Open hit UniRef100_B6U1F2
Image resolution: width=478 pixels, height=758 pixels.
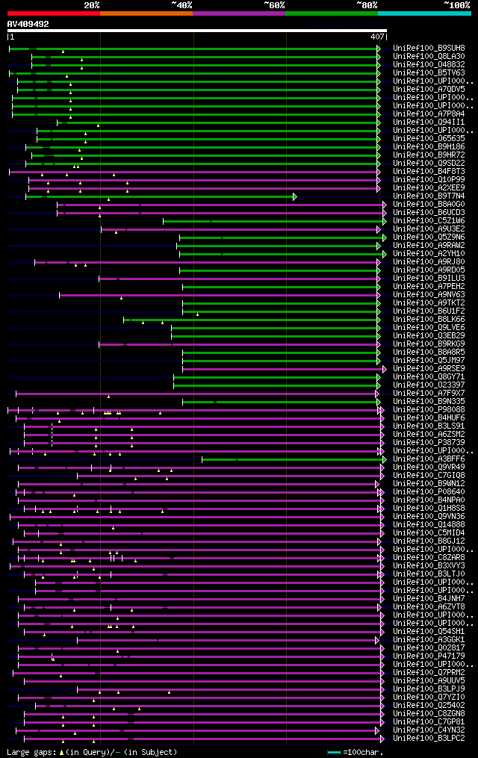tap(429, 311)
